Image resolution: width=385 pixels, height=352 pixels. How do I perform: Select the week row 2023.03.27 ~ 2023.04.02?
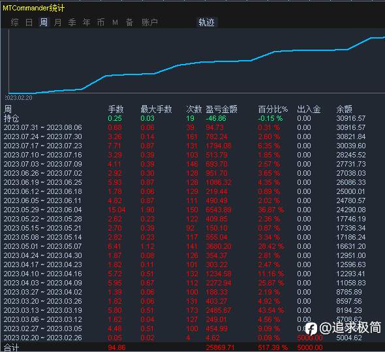point(185,292)
